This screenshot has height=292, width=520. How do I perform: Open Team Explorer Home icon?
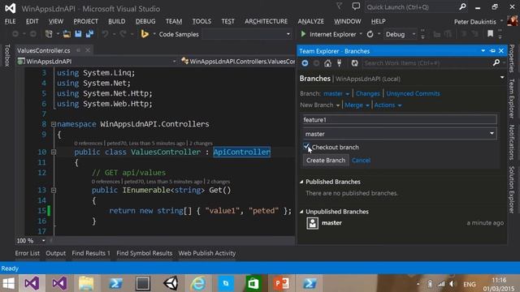tap(327, 63)
